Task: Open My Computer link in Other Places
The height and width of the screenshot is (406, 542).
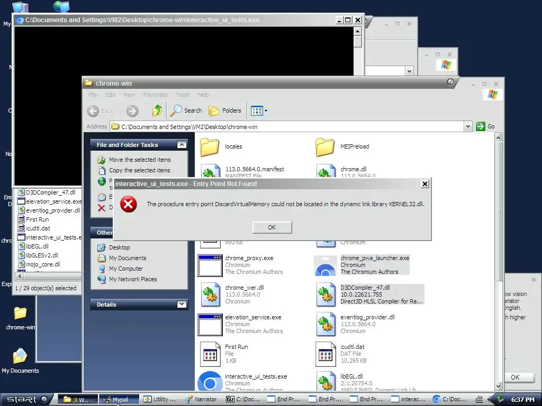Action: point(126,269)
